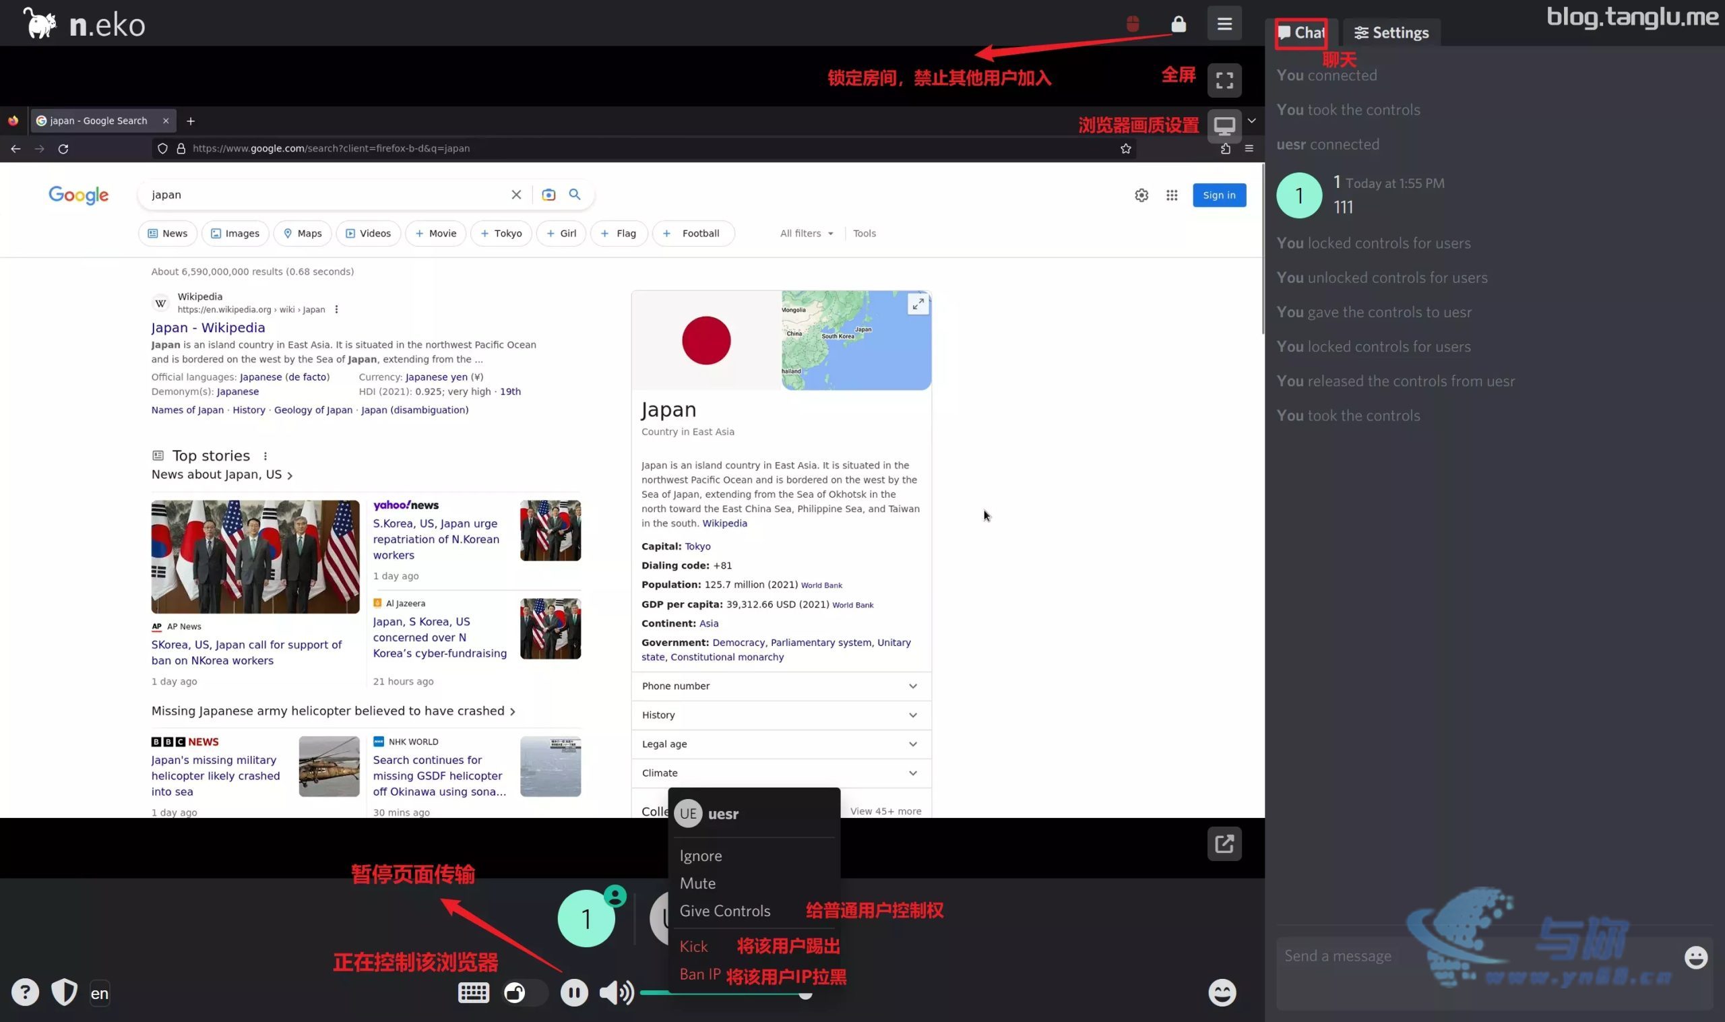Toggle the control lock switch

[524, 992]
